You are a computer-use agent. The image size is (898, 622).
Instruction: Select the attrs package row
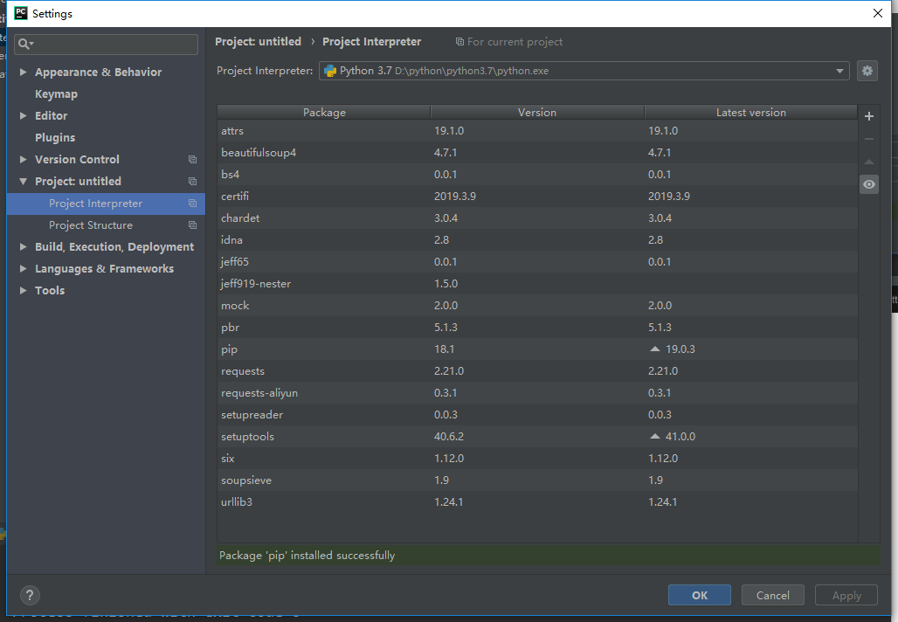coord(537,130)
